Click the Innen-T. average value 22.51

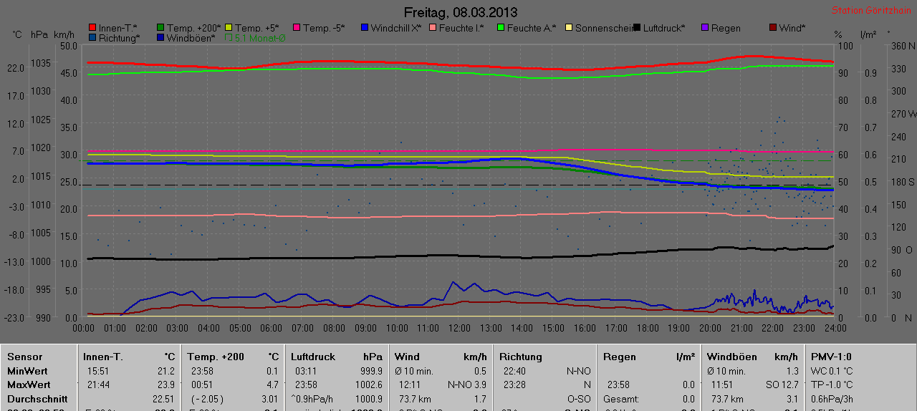164,399
